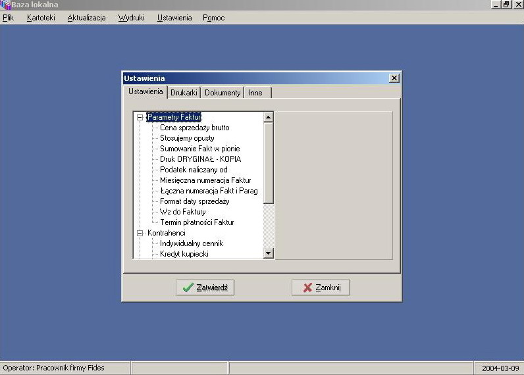
Task: Switch to the Drukarki tab
Action: [184, 93]
